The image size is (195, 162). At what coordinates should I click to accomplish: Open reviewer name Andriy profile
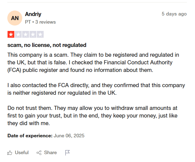click(x=33, y=14)
